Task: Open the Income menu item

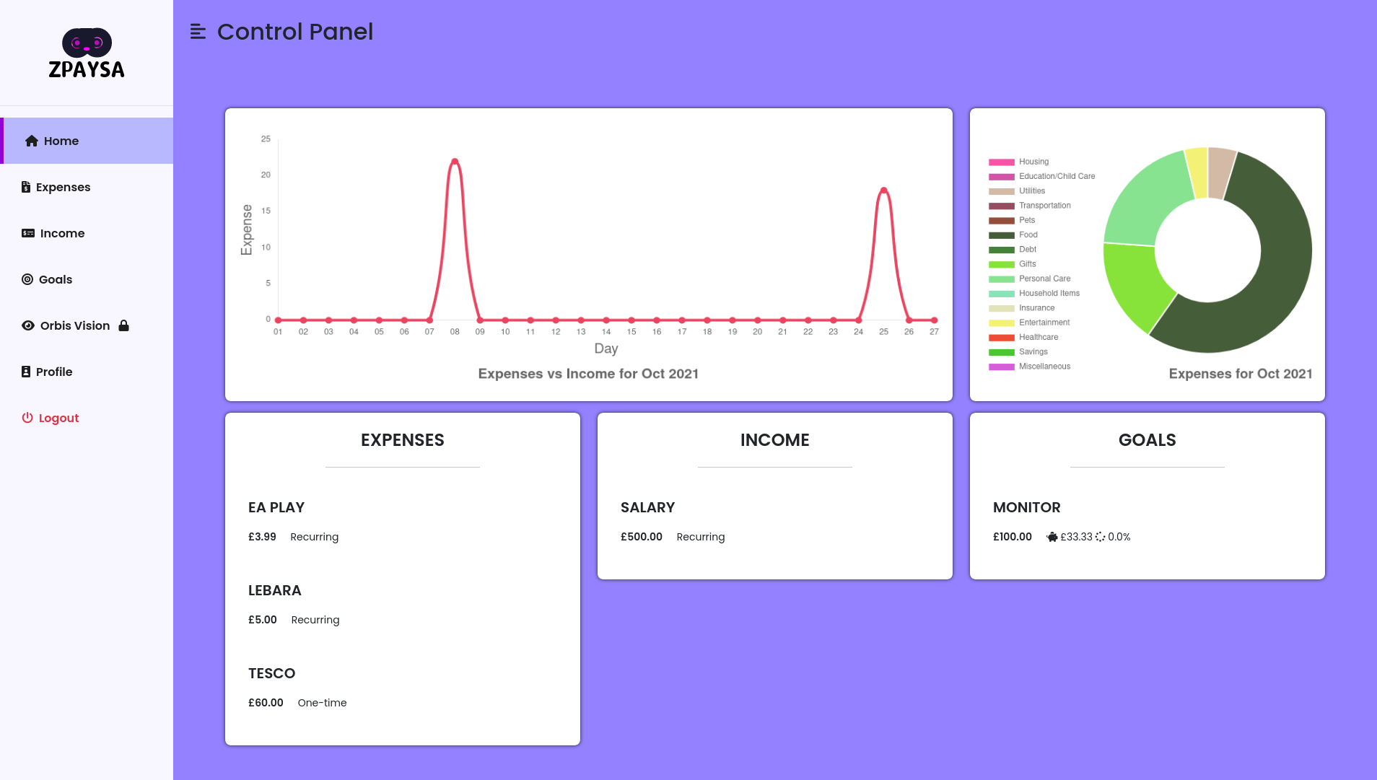Action: click(87, 233)
